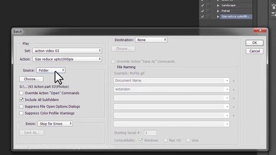Toggle the Windows compatibility checkbox
Viewport: 276px width, 155px height.
[141, 140]
